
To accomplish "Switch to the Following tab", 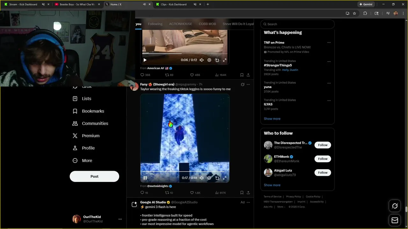I will [155, 24].
